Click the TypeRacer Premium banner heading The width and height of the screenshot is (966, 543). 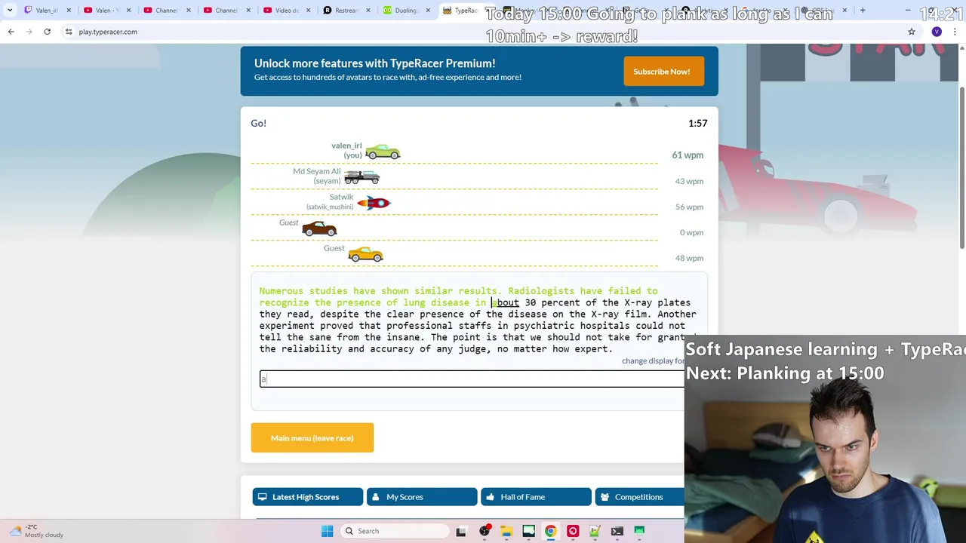[375, 63]
